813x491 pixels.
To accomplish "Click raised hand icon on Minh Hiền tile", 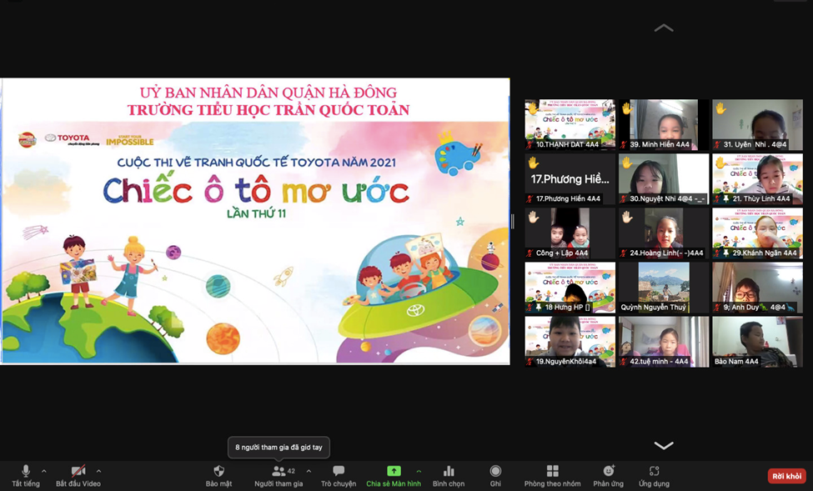I will [x=627, y=109].
